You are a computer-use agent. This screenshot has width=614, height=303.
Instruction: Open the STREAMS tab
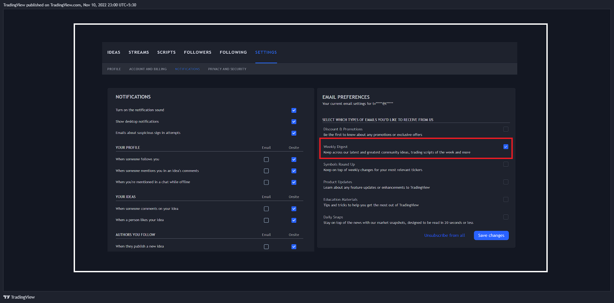coord(139,52)
